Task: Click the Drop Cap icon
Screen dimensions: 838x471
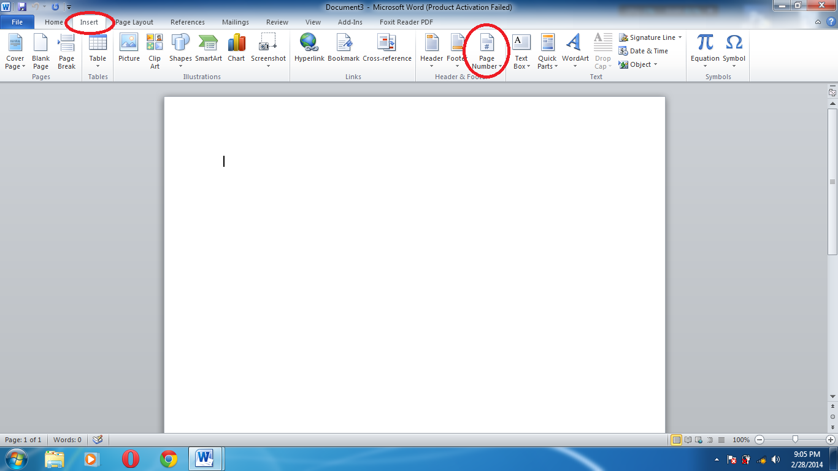Action: click(x=602, y=41)
